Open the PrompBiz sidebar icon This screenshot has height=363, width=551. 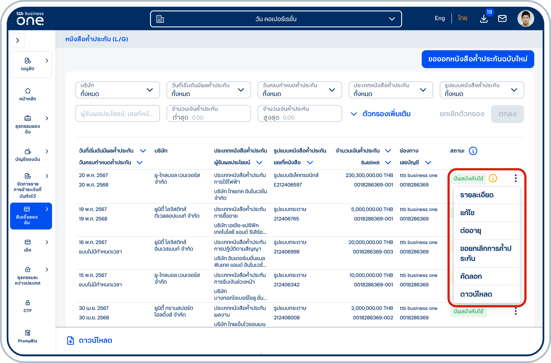(28, 333)
